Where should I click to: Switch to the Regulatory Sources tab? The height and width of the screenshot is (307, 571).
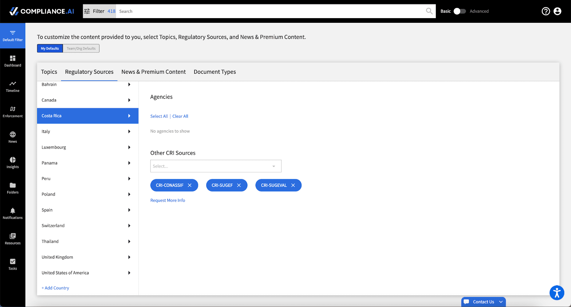(89, 72)
